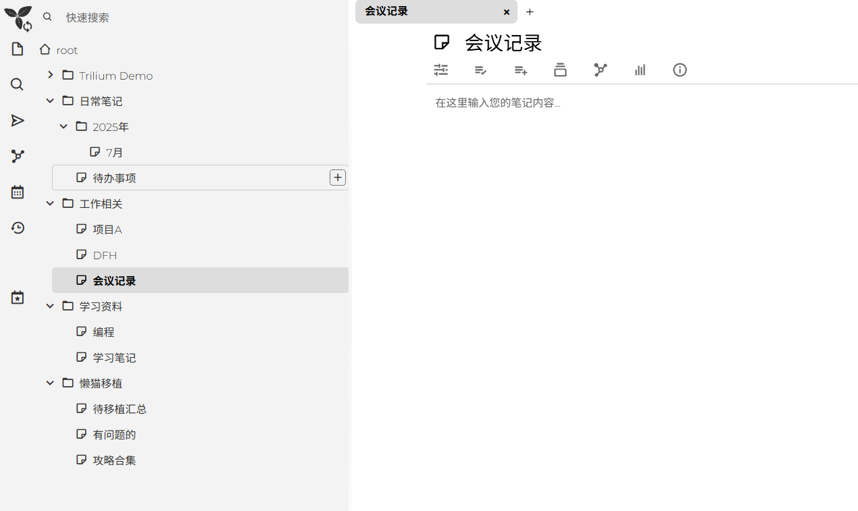Open the note paths ribbon icon

pyautogui.click(x=560, y=70)
